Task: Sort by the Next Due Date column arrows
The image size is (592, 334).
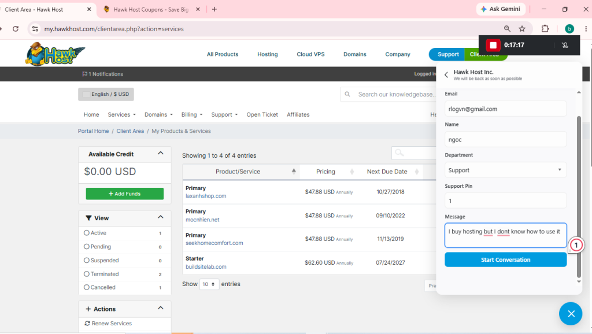Action: [417, 172]
